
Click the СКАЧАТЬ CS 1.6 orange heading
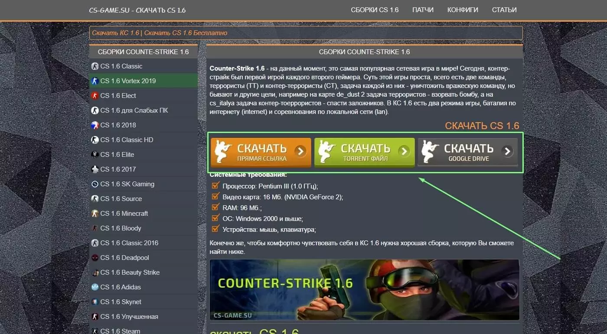pos(482,126)
